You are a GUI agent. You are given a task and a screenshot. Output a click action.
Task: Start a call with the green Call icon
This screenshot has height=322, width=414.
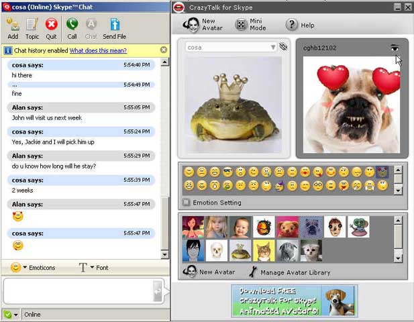[72, 28]
